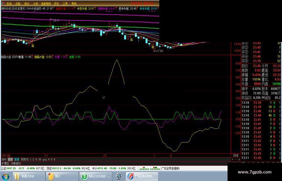Click the 中小 index value 4711.40
Image resolution: width=282 pixels, height=181 pixels.
click(x=102, y=168)
